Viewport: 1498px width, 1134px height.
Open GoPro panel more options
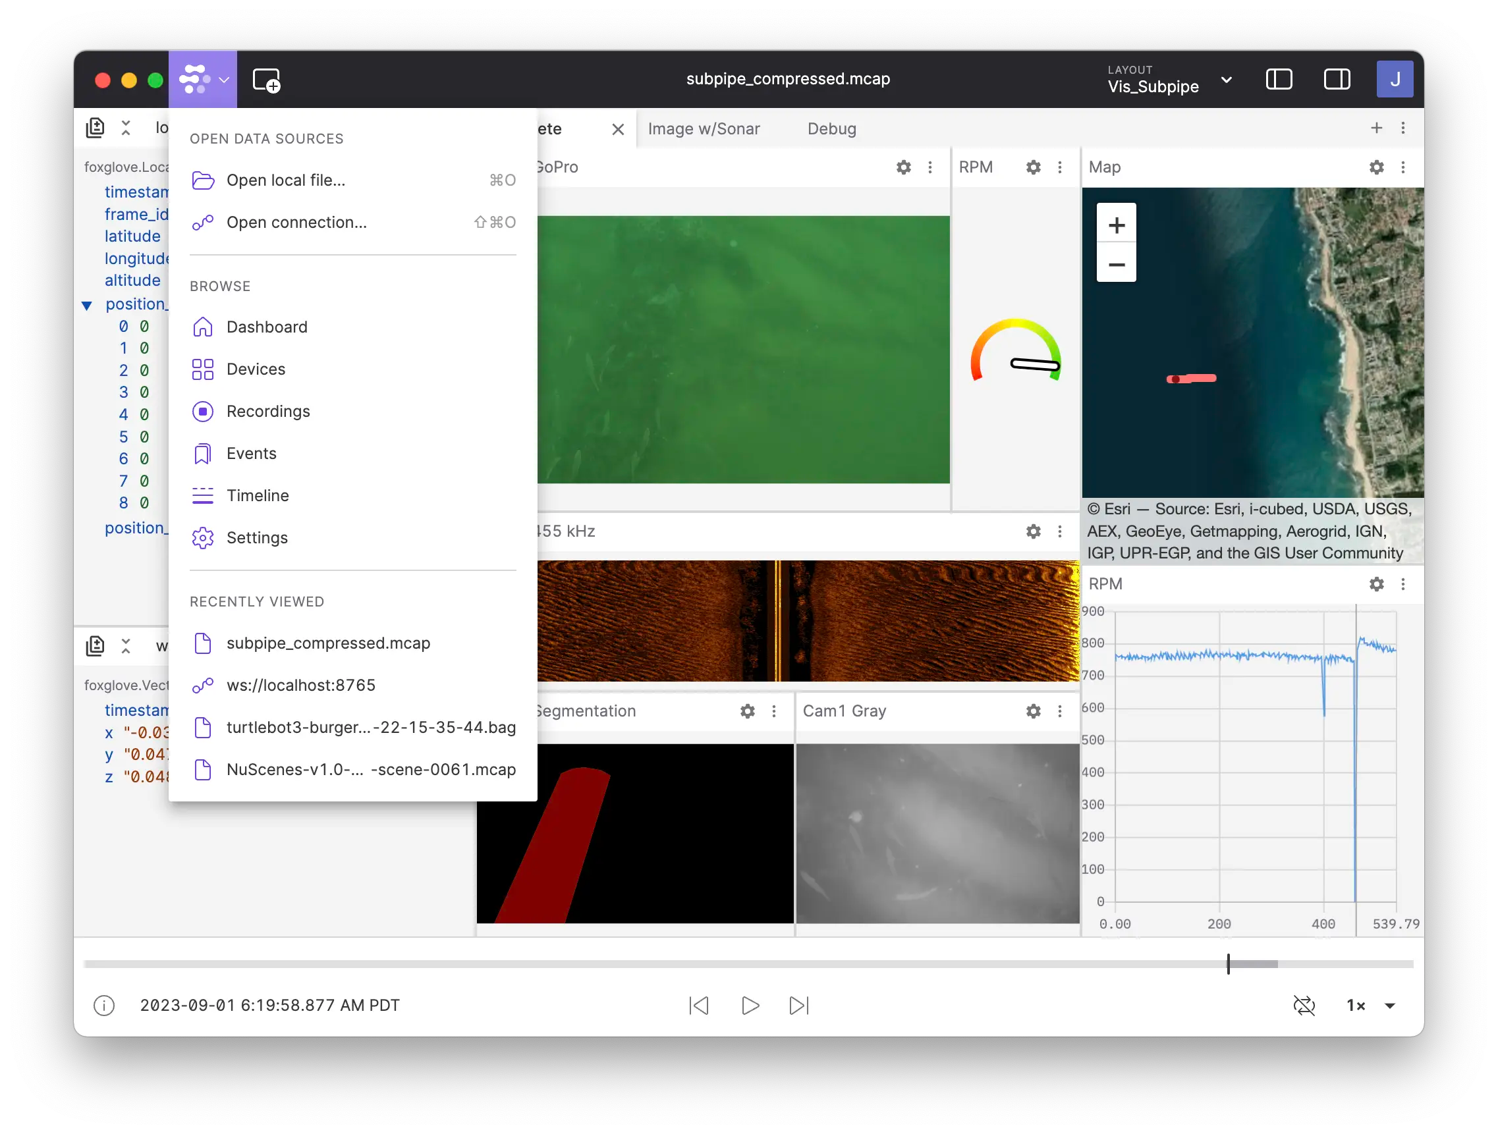tap(929, 167)
